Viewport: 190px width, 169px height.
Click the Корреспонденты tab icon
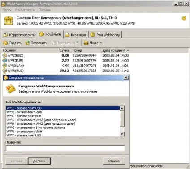click(5, 35)
